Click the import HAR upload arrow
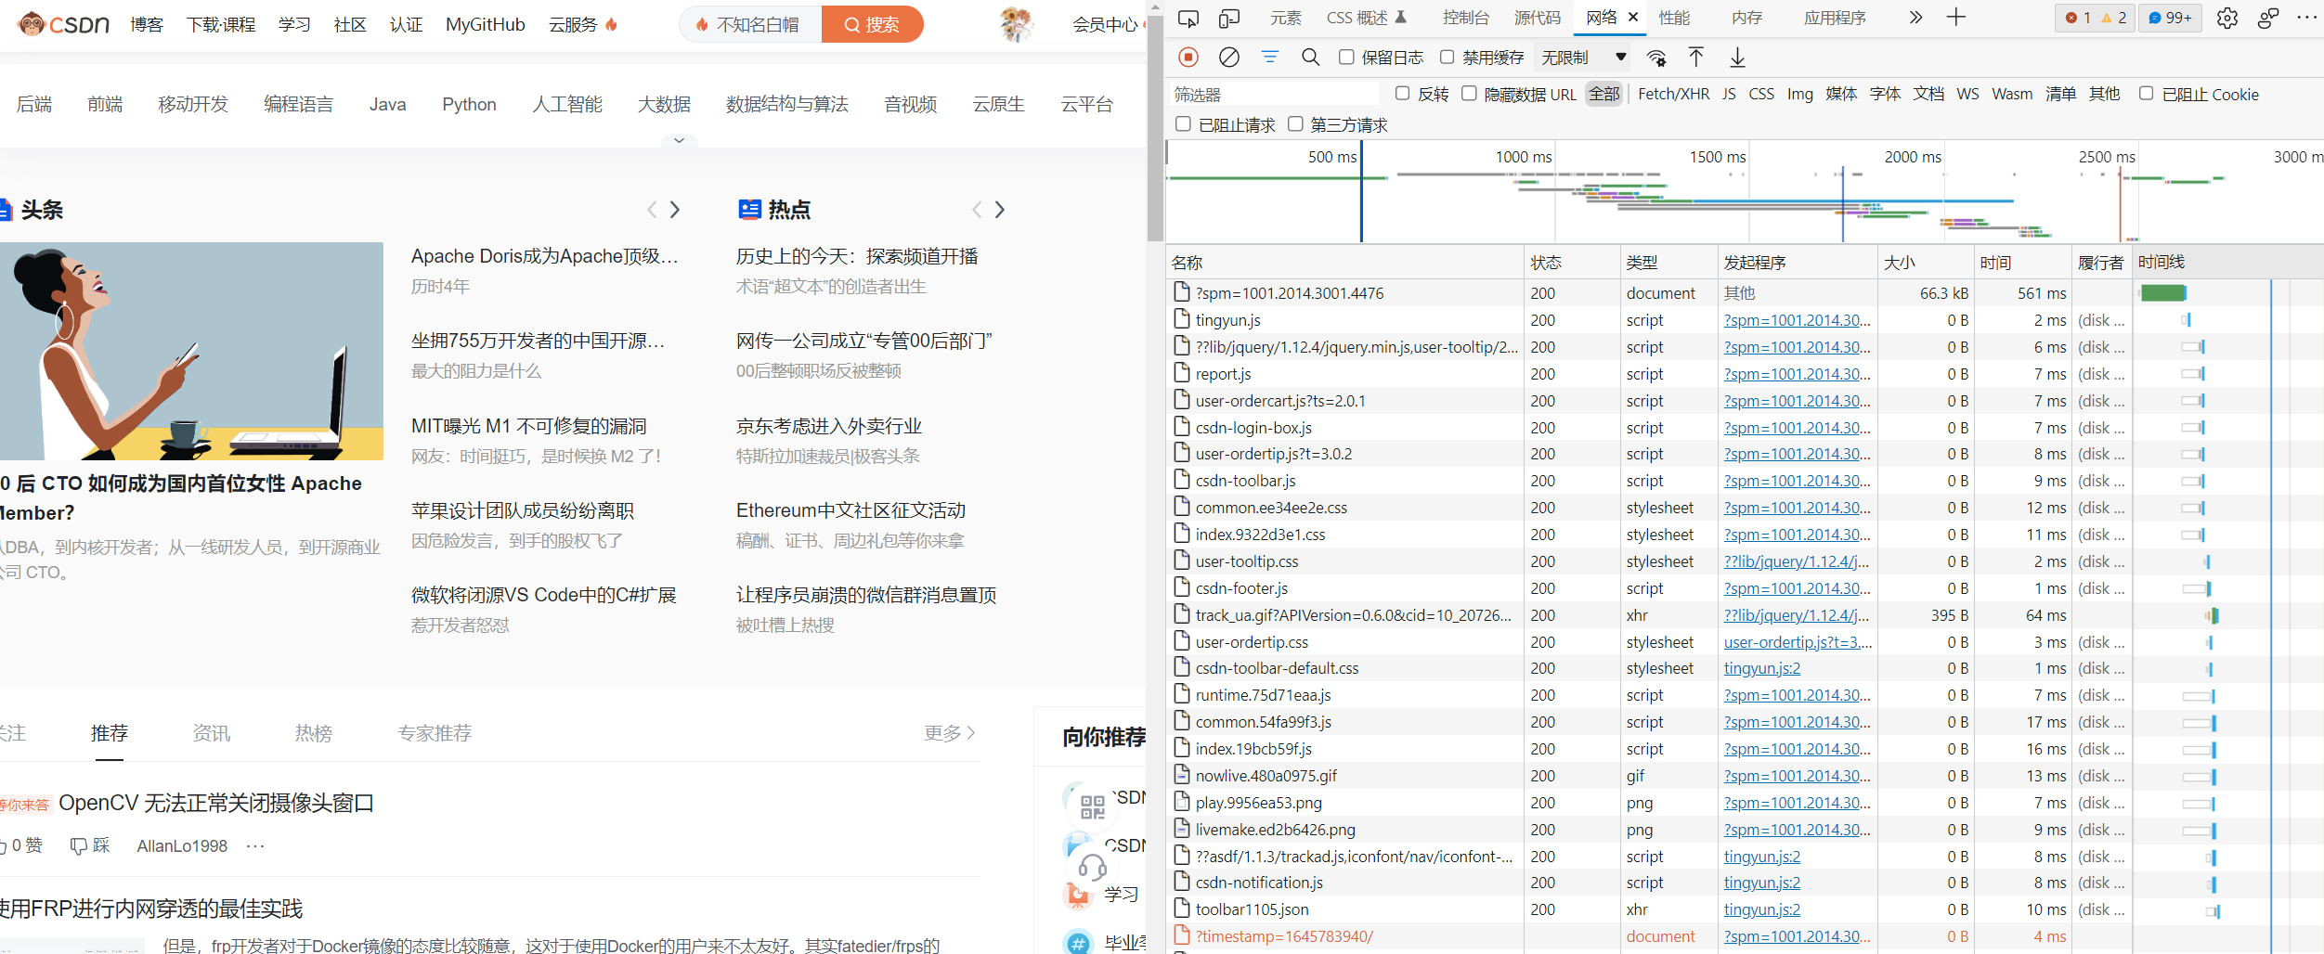2324x954 pixels. point(1696,58)
